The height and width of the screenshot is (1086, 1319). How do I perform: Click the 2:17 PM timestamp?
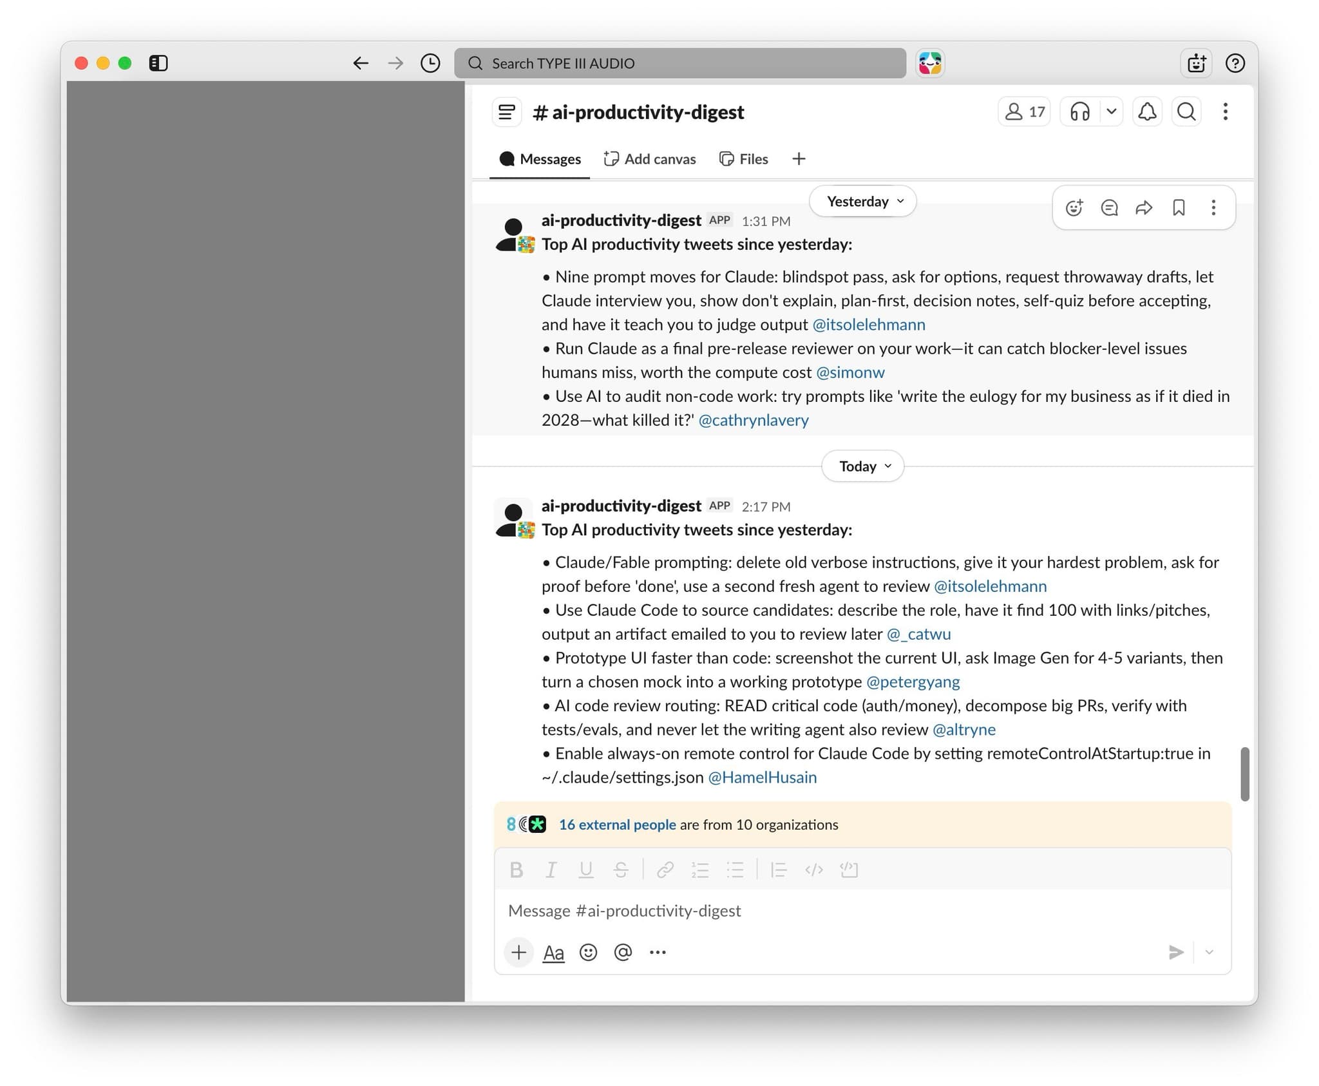point(766,507)
